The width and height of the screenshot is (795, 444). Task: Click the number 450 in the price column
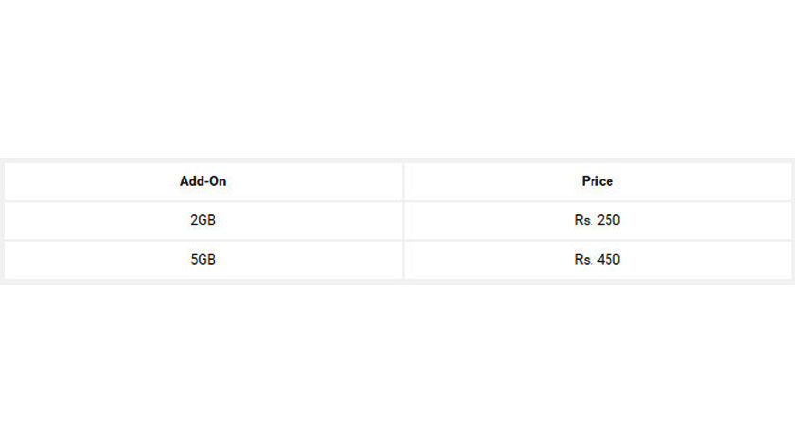pos(609,259)
